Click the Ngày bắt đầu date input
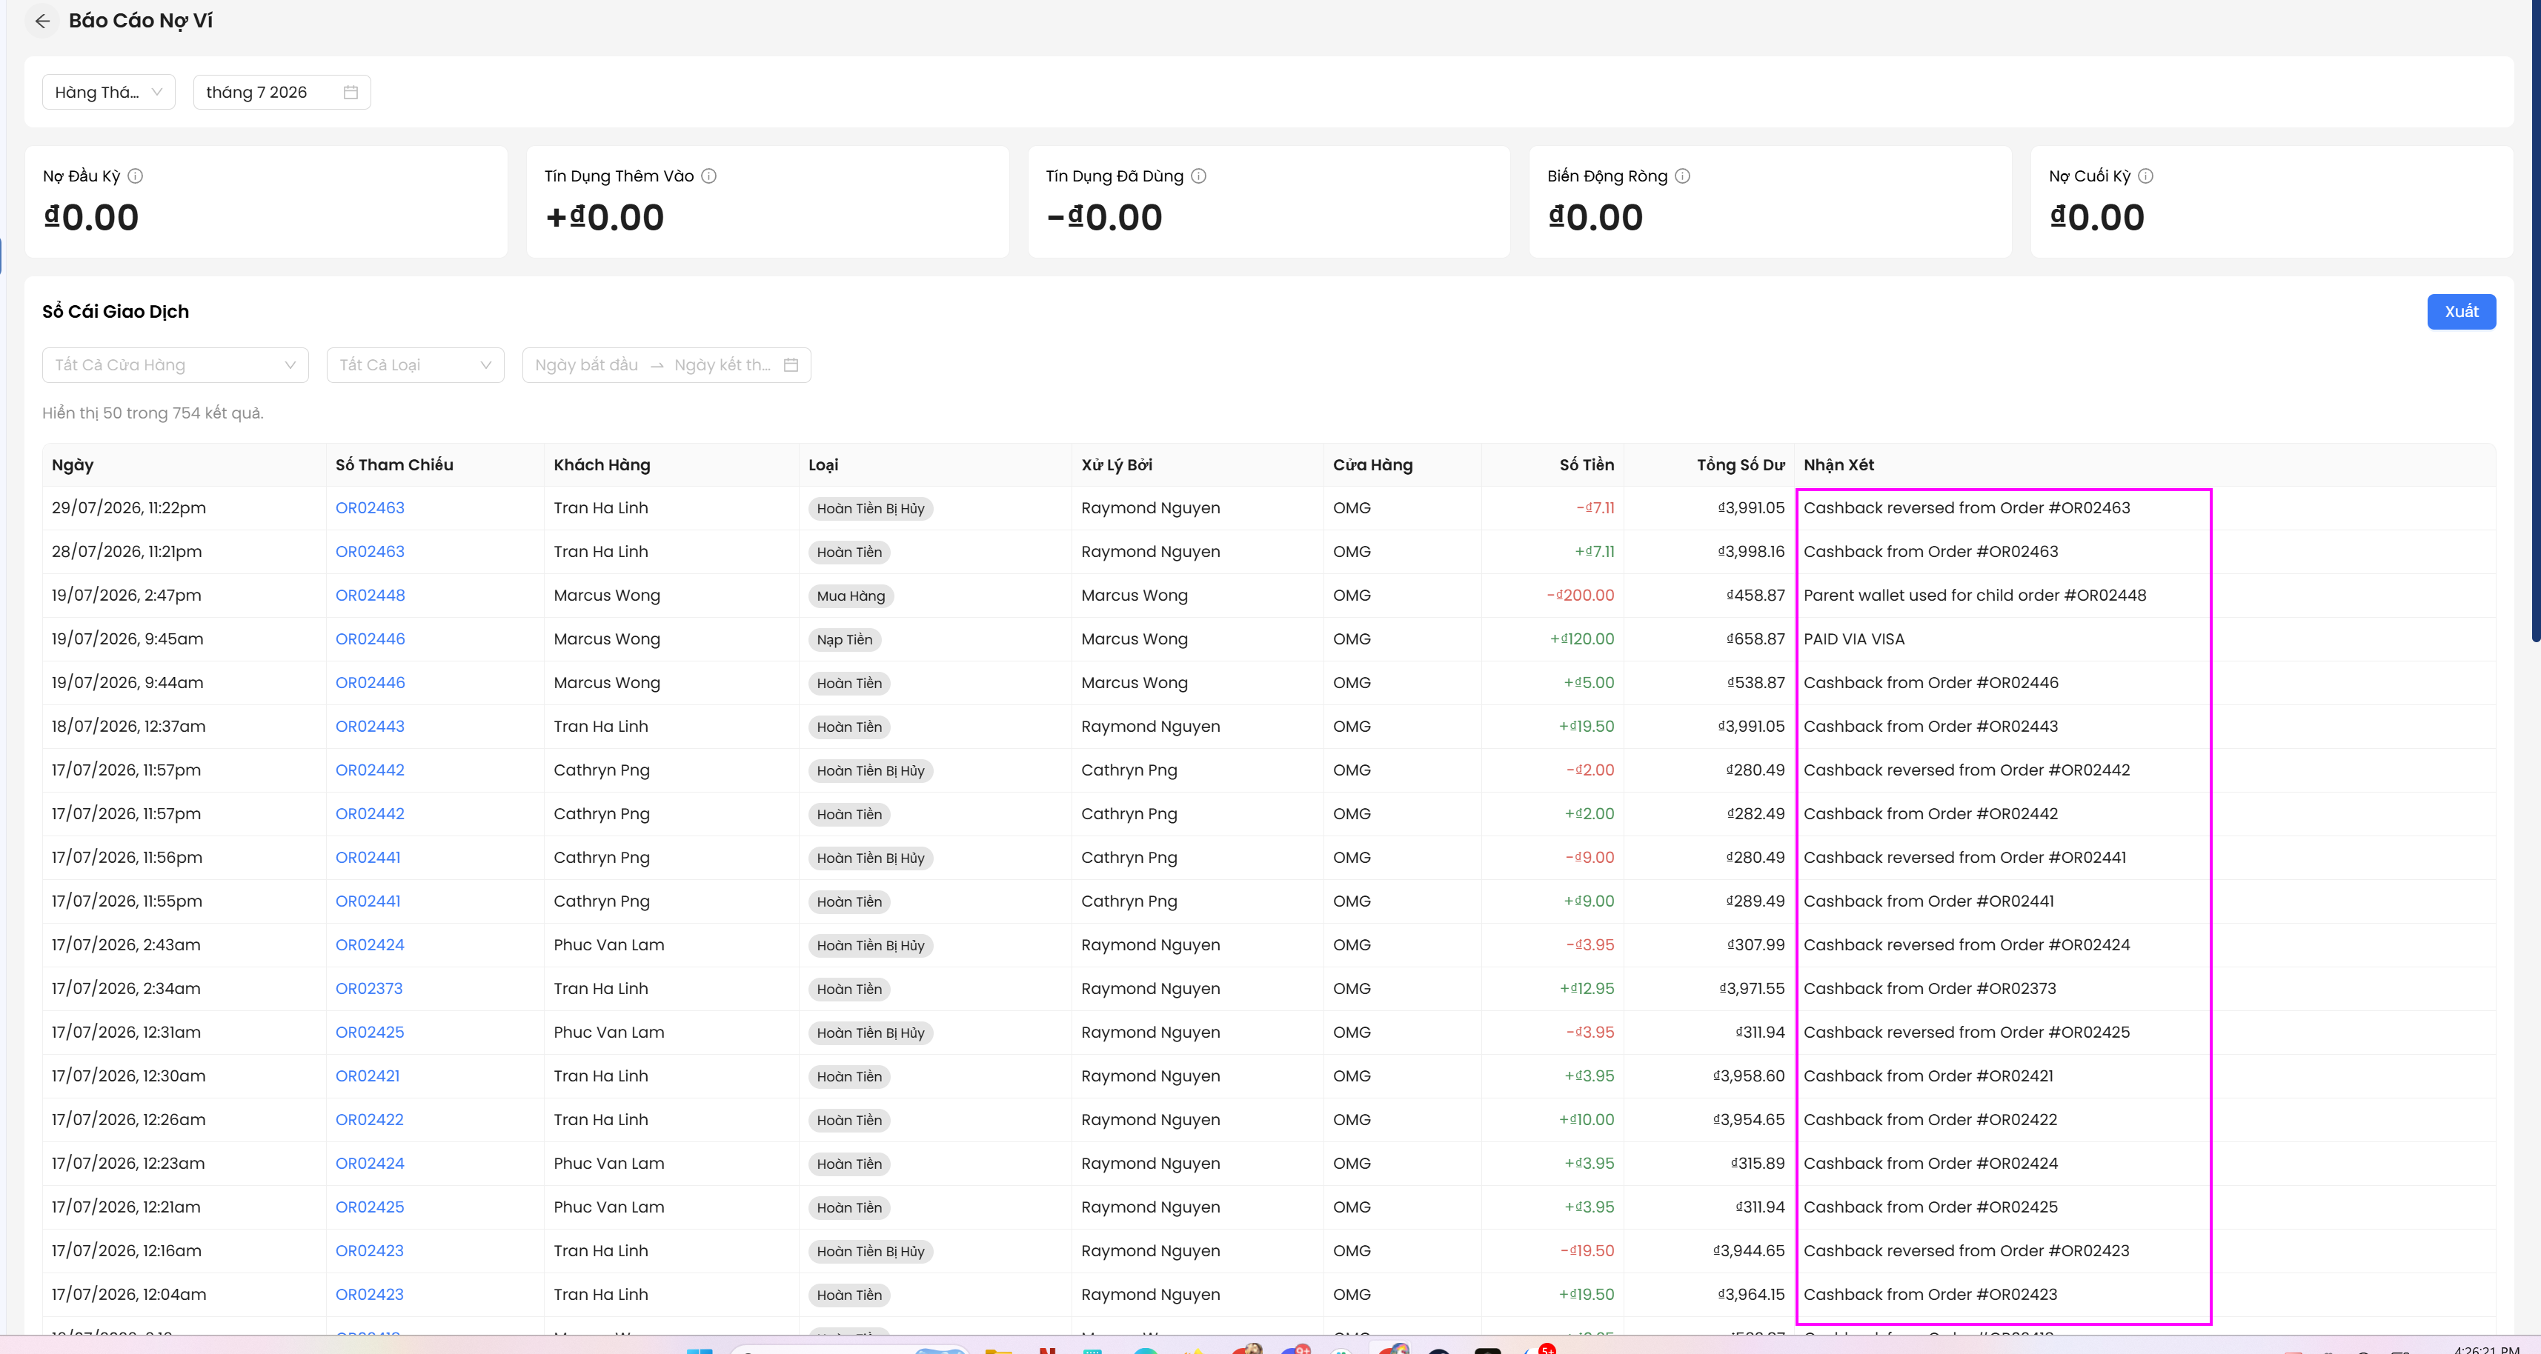Screen dimensions: 2541x1354 586,365
